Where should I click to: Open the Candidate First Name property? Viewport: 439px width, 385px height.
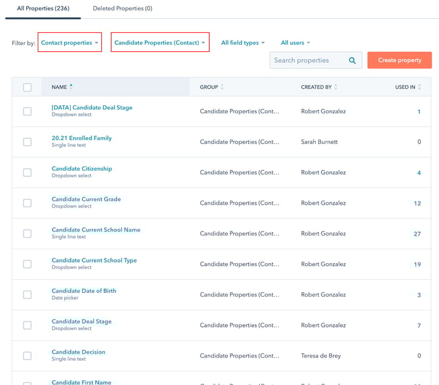(81, 382)
